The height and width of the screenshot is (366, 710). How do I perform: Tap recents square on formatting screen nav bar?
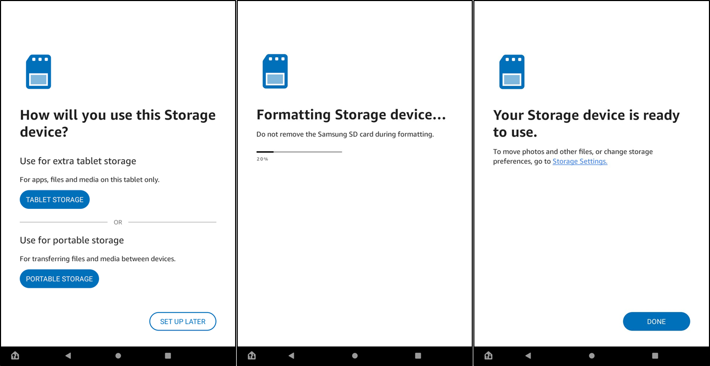tap(418, 355)
